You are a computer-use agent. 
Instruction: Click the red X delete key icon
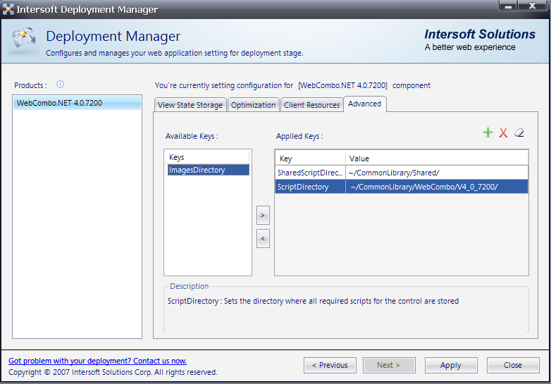click(x=503, y=133)
